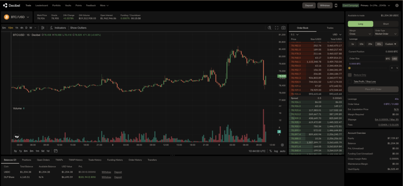The image size is (403, 186).
Task: Open the 0.1 price grouping dropdown
Action: 294,34
